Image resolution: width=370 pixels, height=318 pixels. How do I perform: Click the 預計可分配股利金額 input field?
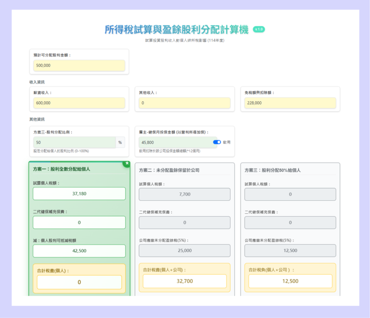[x=79, y=65]
